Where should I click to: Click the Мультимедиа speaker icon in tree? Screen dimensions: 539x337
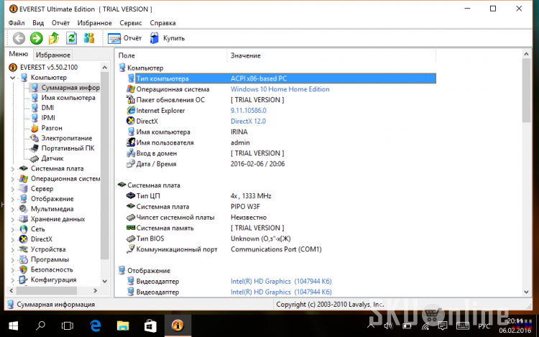pos(24,209)
